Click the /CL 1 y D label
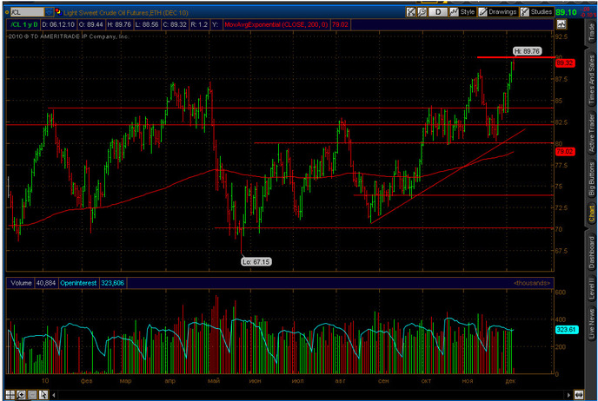598x401 pixels. click(x=24, y=25)
